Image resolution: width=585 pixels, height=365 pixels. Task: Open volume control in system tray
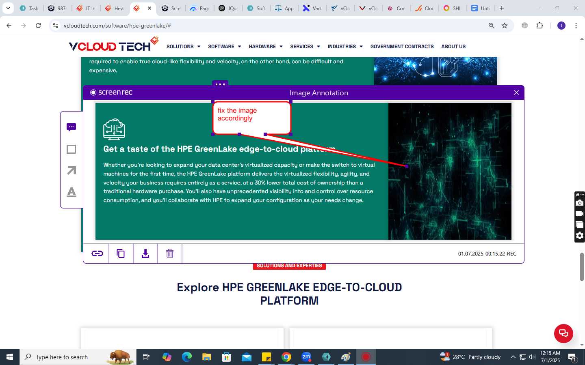coord(532,357)
